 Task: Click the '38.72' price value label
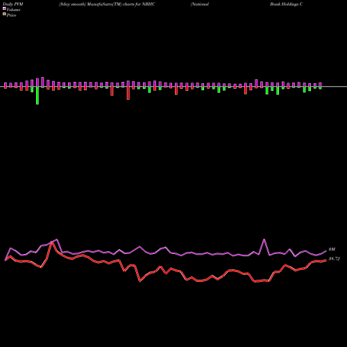(x=335, y=259)
